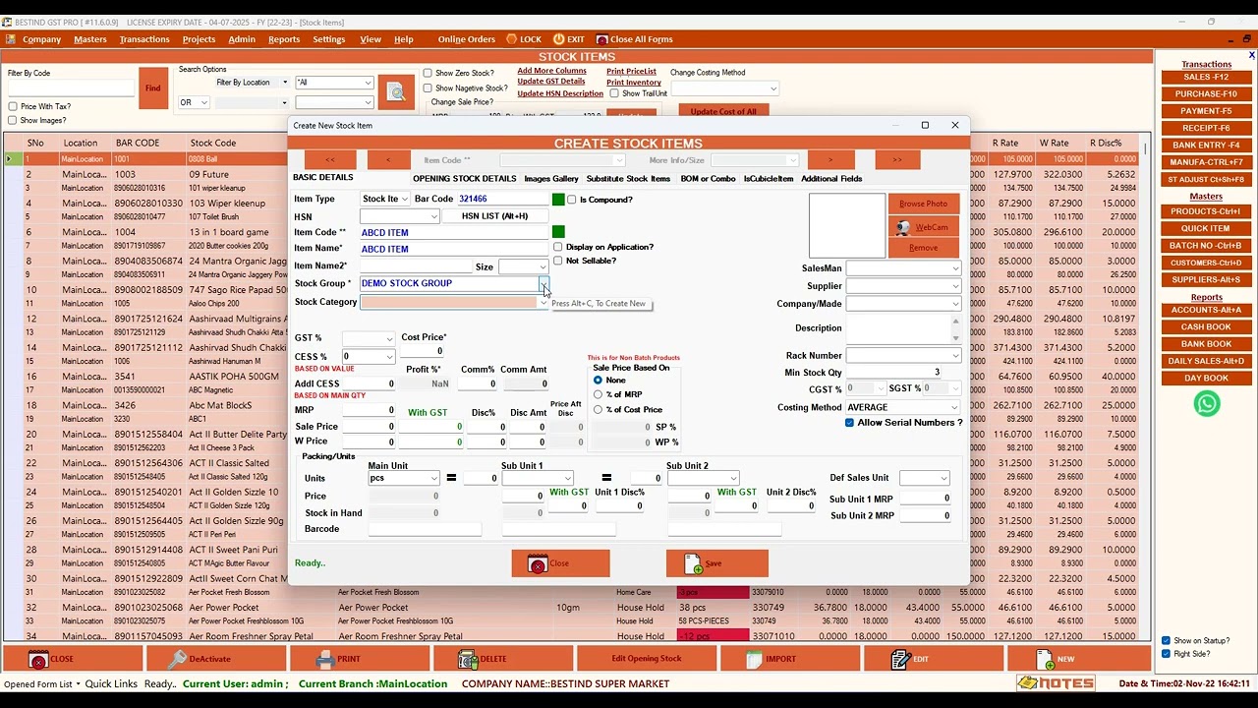Click the LOCK icon in menu bar

point(512,39)
